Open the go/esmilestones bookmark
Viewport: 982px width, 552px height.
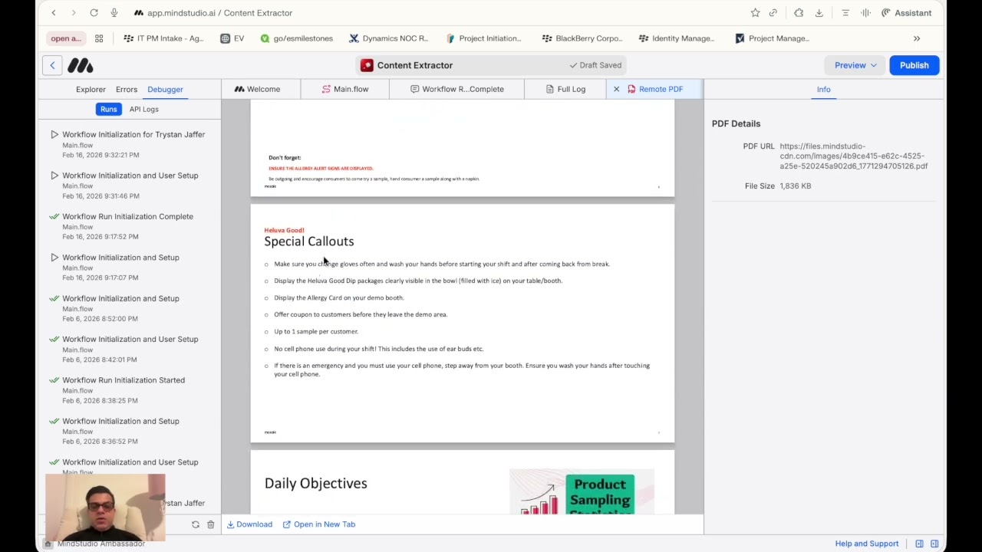[296, 38]
